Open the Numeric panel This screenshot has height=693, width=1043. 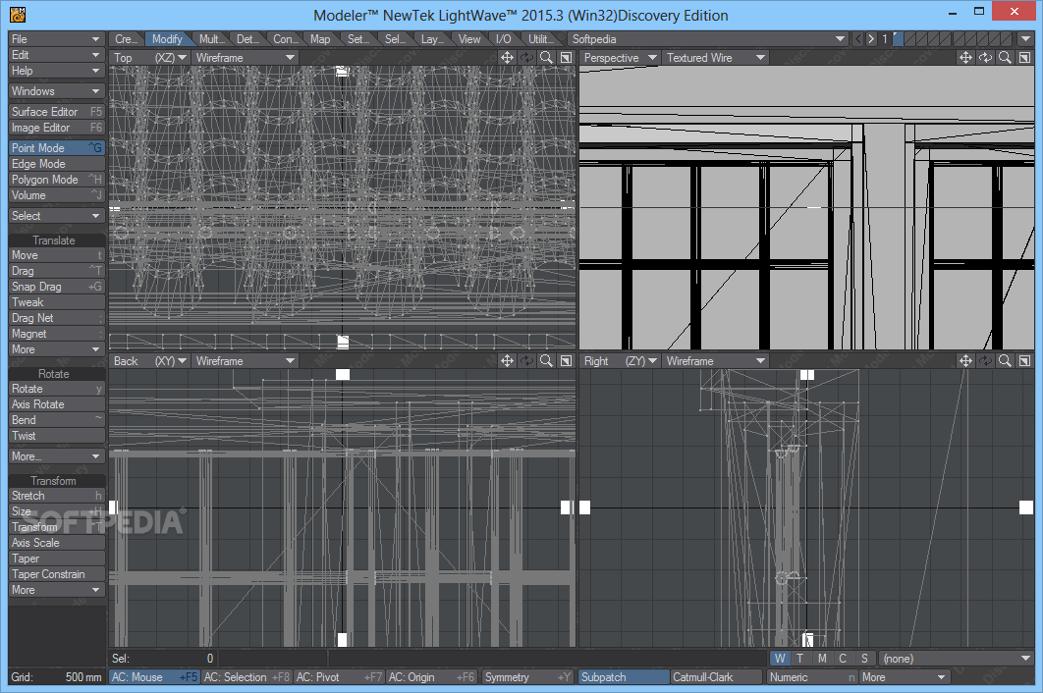tap(811, 677)
